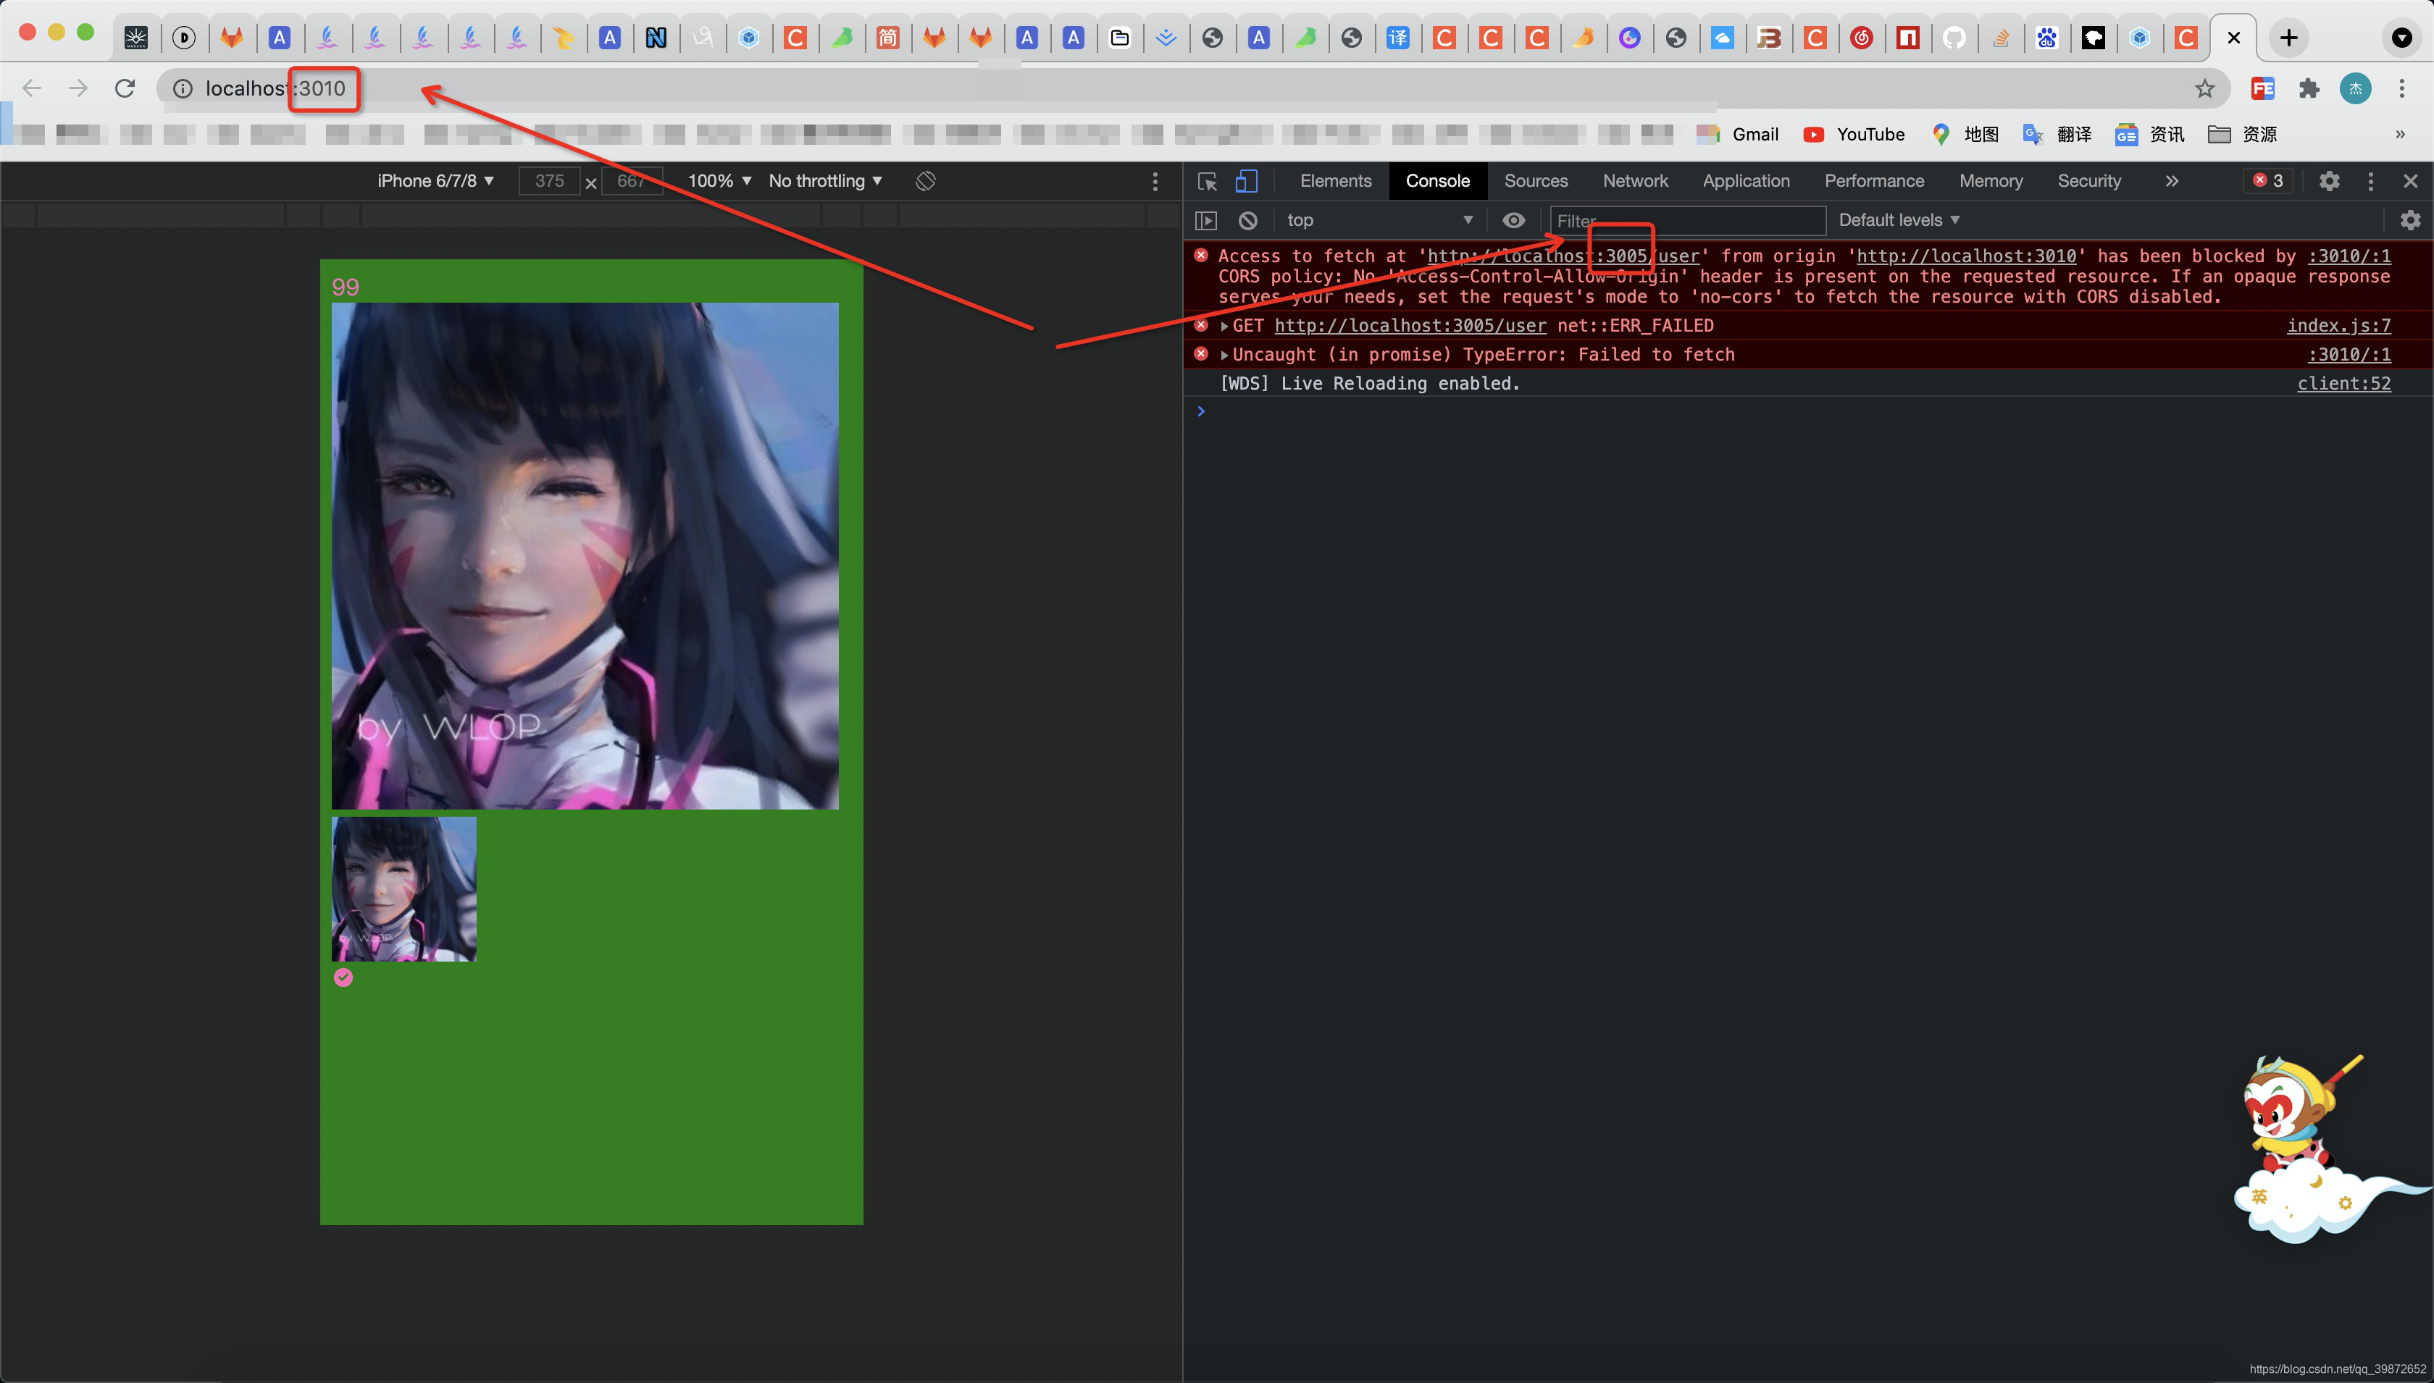Open the extensions puzzle icon
Image resolution: width=2434 pixels, height=1383 pixels.
(2309, 88)
